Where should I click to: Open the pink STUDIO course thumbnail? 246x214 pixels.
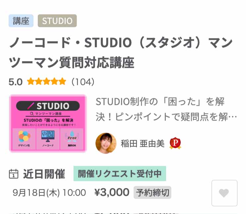[48, 123]
